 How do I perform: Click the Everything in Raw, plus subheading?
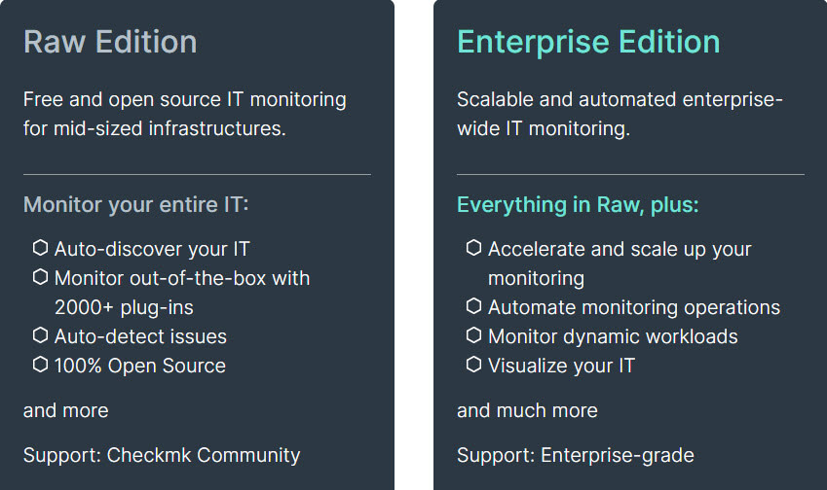tap(578, 205)
